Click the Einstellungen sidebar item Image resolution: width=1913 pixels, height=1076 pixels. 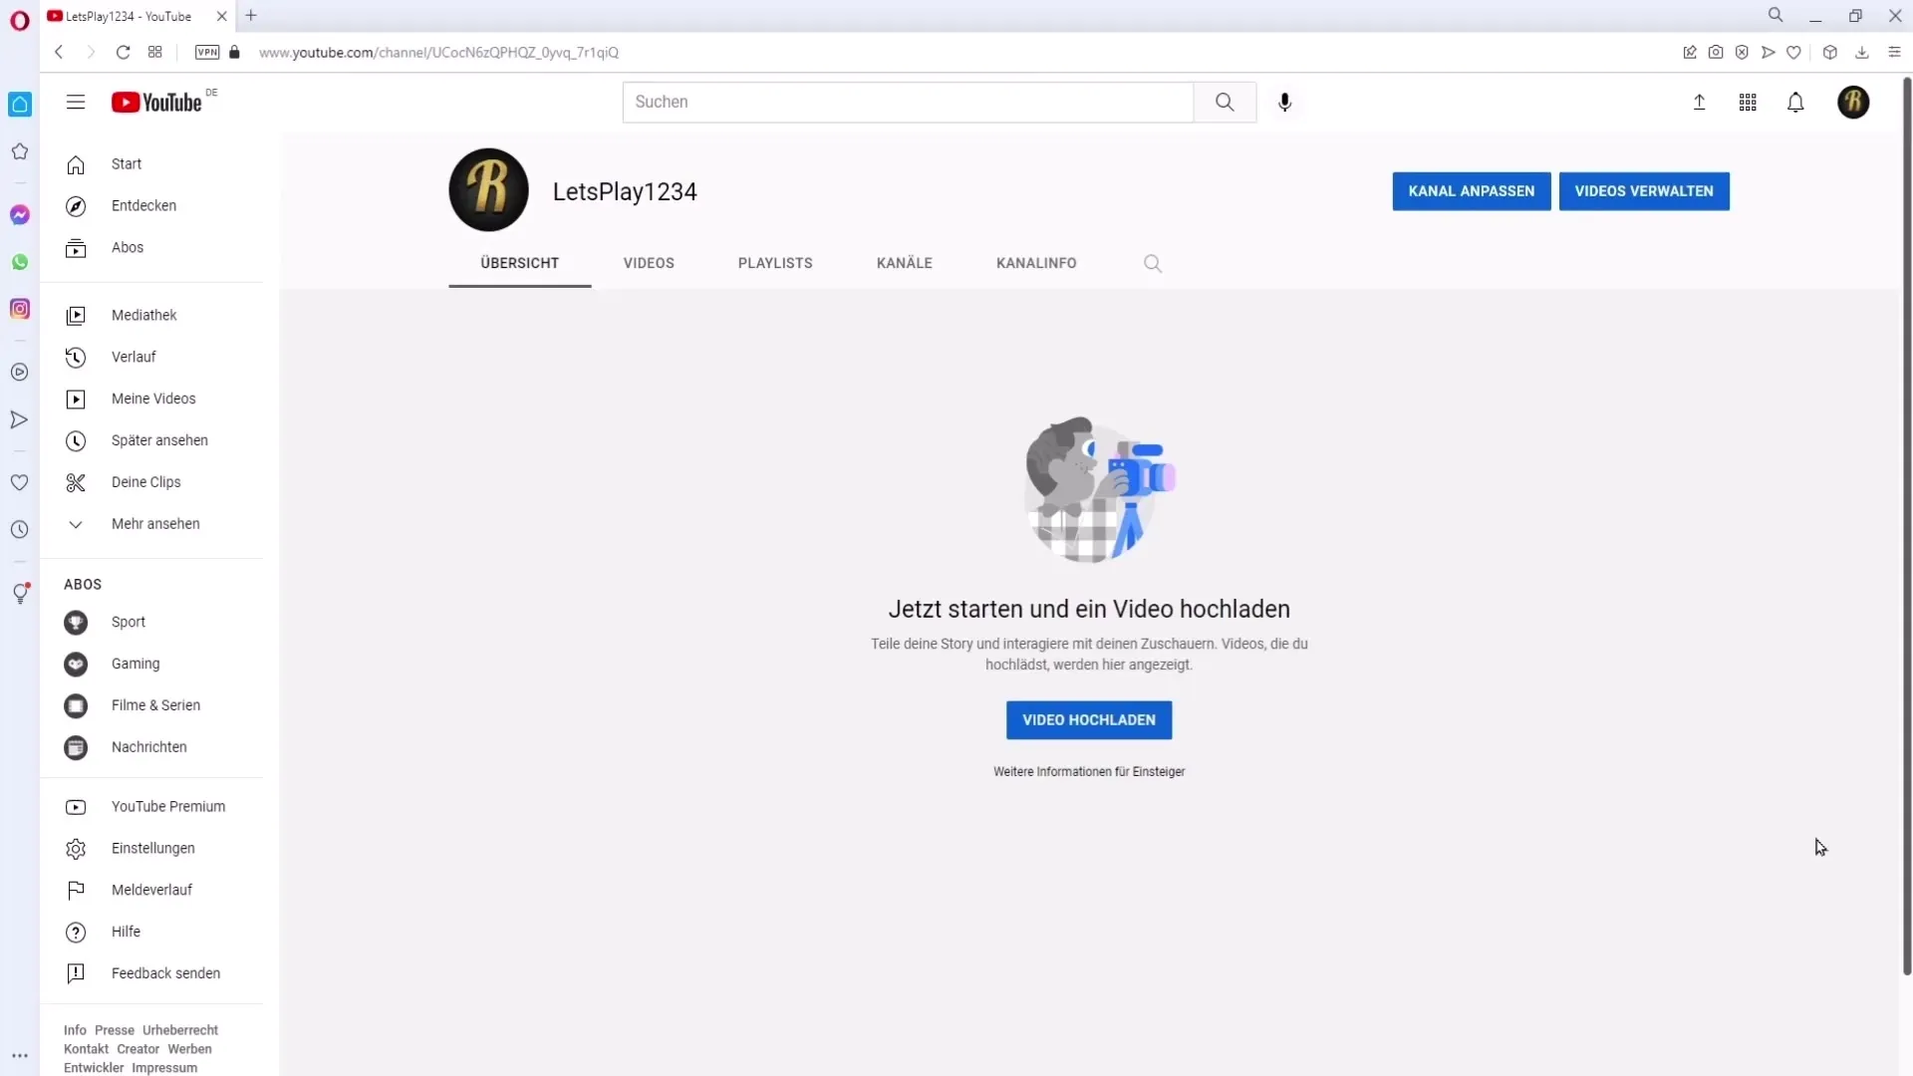pos(152,848)
